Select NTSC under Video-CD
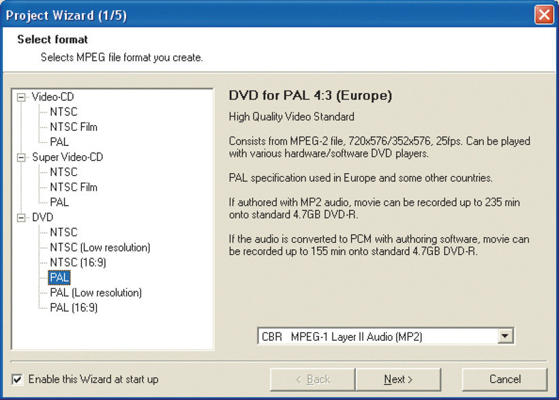The width and height of the screenshot is (559, 400). pyautogui.click(x=64, y=112)
